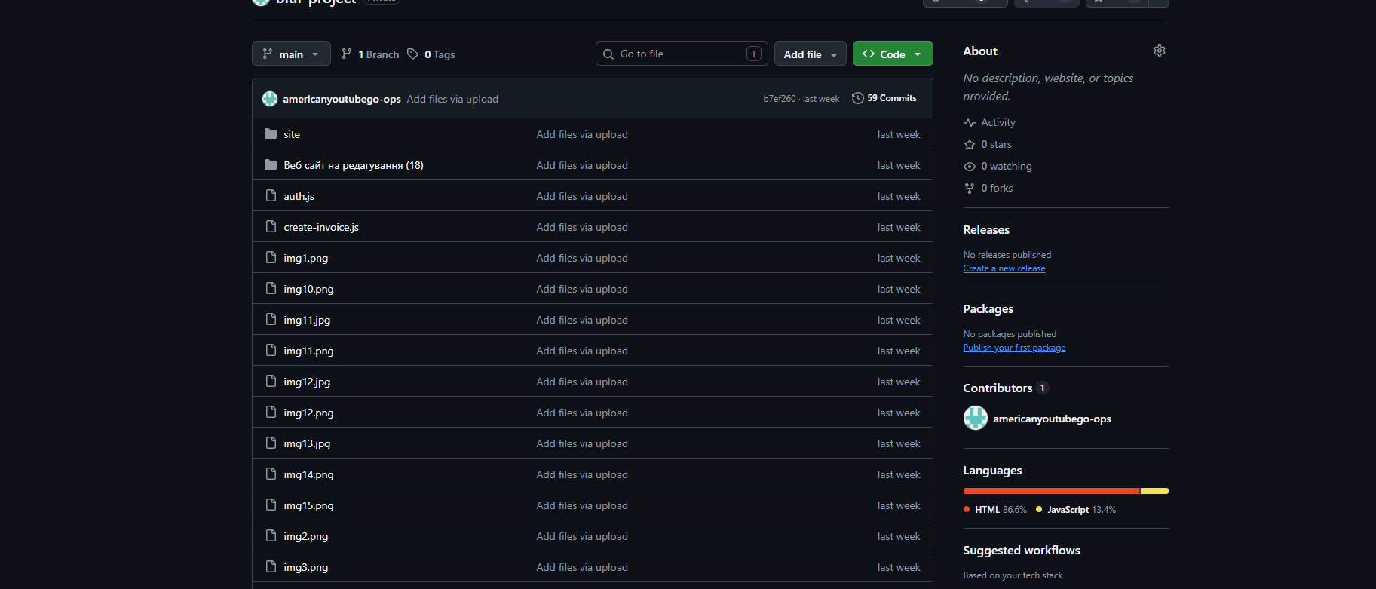Open the site folder
The image size is (1376, 589).
292,134
